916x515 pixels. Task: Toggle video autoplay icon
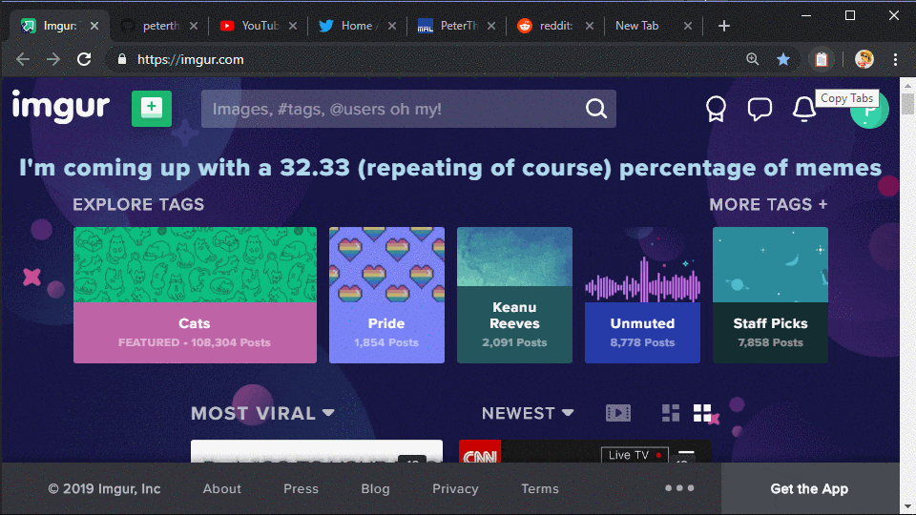(618, 413)
